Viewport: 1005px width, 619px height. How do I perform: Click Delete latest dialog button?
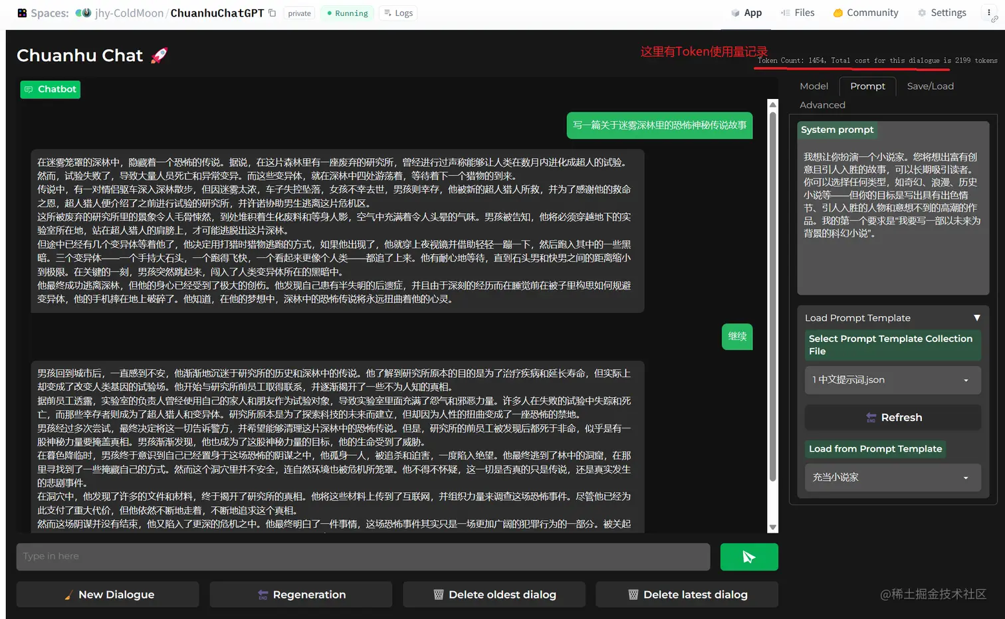[687, 594]
